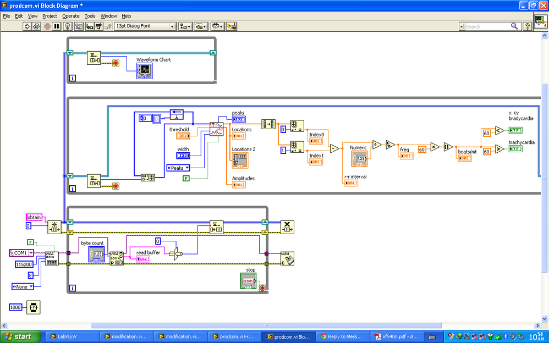Click the red Abort Execution button

47,26
